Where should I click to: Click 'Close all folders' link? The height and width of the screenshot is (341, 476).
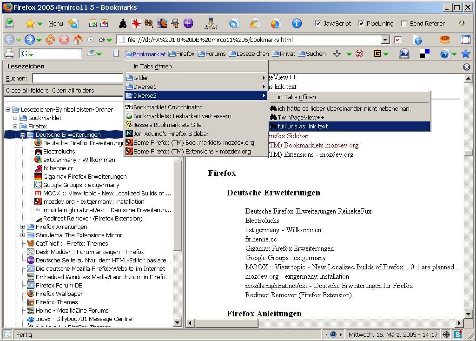click(27, 91)
